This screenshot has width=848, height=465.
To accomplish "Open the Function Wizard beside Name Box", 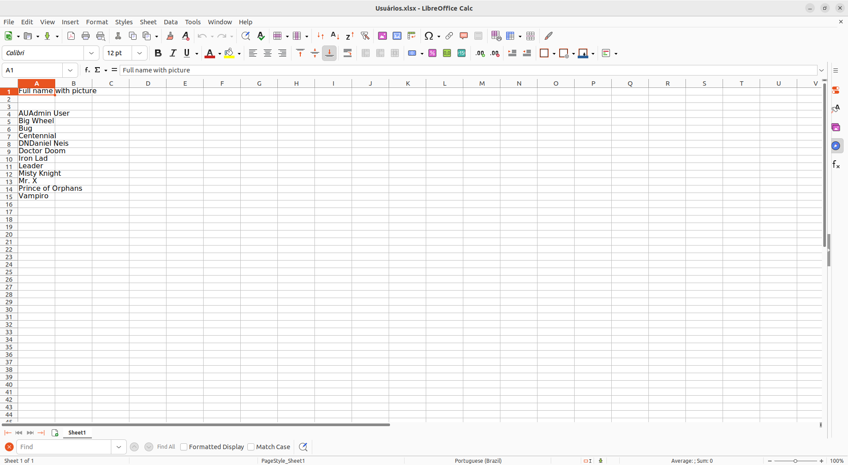I will [x=87, y=70].
